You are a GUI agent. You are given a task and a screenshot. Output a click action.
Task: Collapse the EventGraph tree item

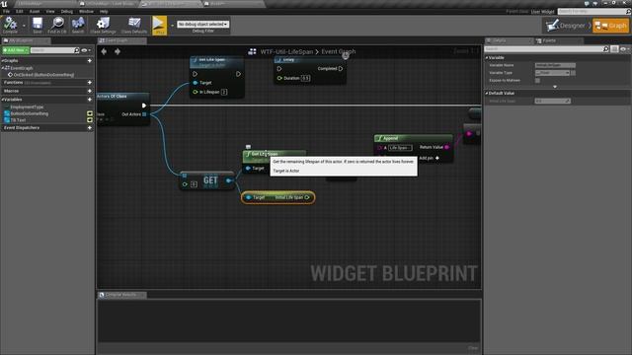3,68
